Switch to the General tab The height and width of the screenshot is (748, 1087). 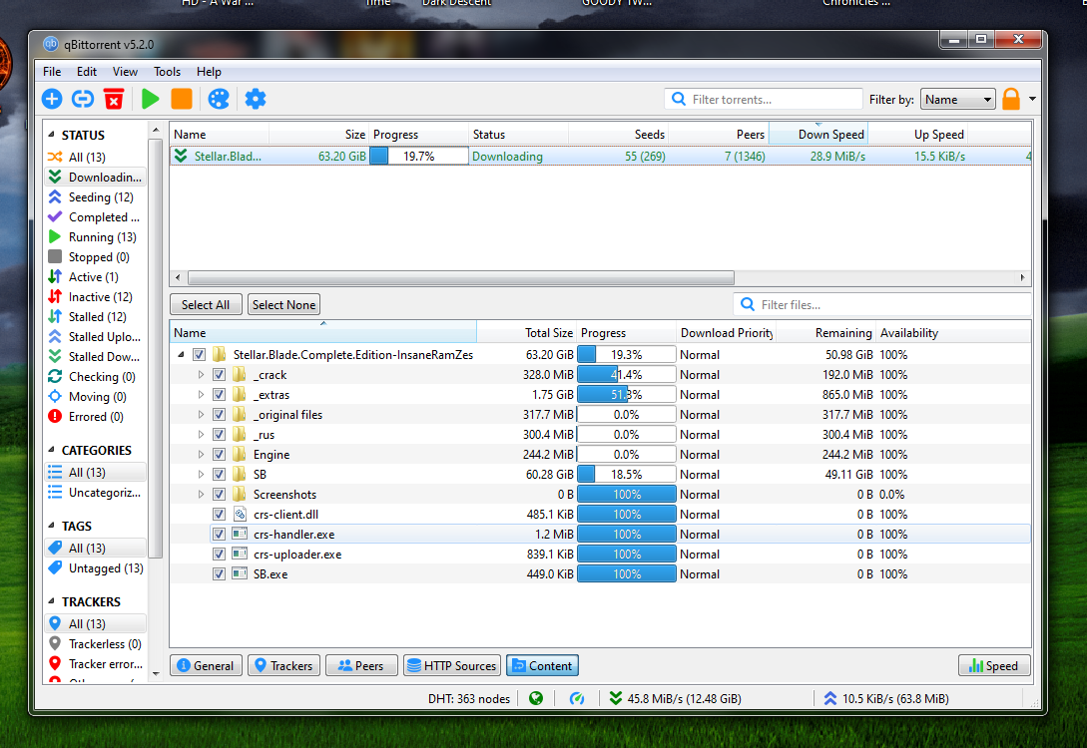[206, 665]
